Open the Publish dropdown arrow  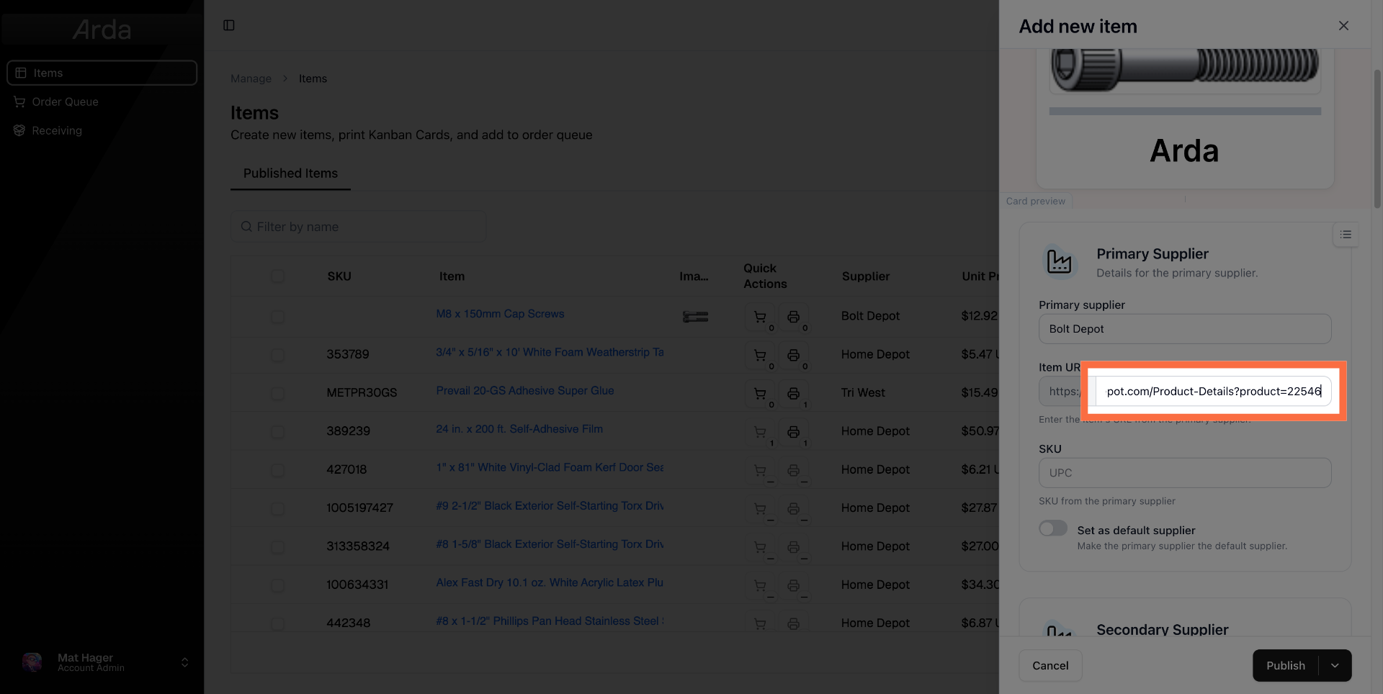click(x=1335, y=666)
